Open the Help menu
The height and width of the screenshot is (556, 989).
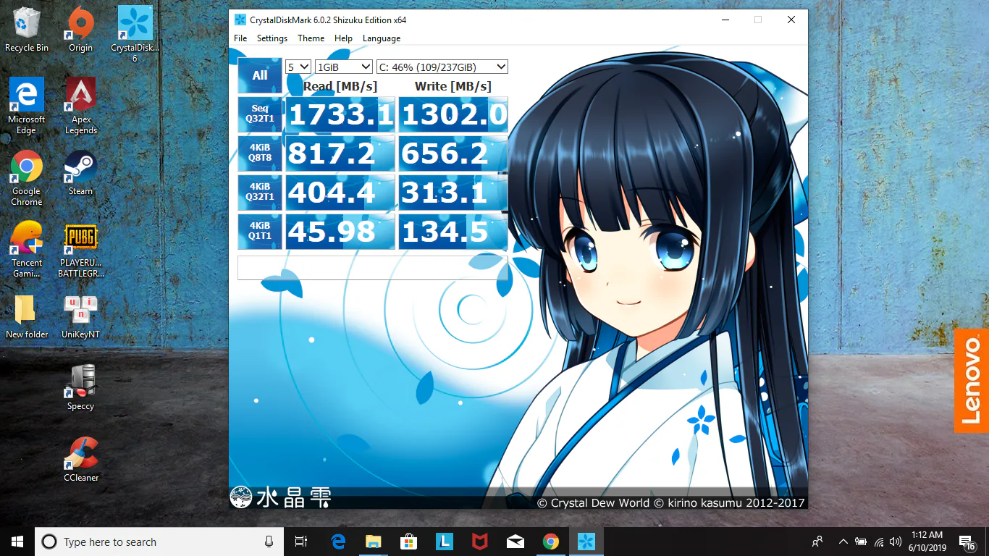(x=343, y=38)
